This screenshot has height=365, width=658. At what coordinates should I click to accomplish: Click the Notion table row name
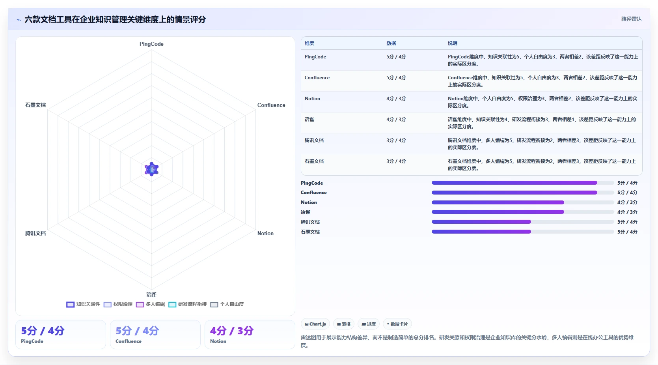312,99
